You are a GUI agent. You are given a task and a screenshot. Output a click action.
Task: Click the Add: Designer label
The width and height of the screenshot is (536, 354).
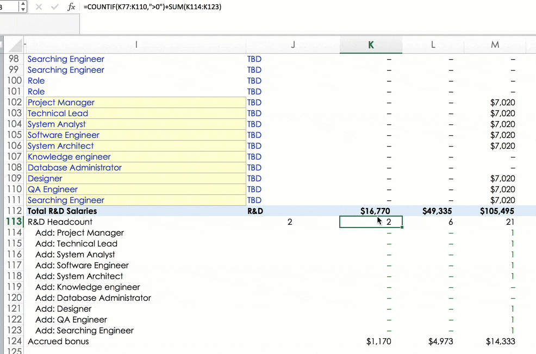coord(63,309)
